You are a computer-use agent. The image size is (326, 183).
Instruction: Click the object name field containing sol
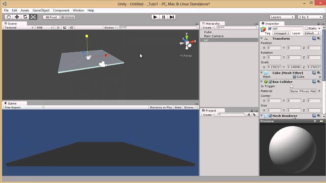pyautogui.click(x=288, y=28)
